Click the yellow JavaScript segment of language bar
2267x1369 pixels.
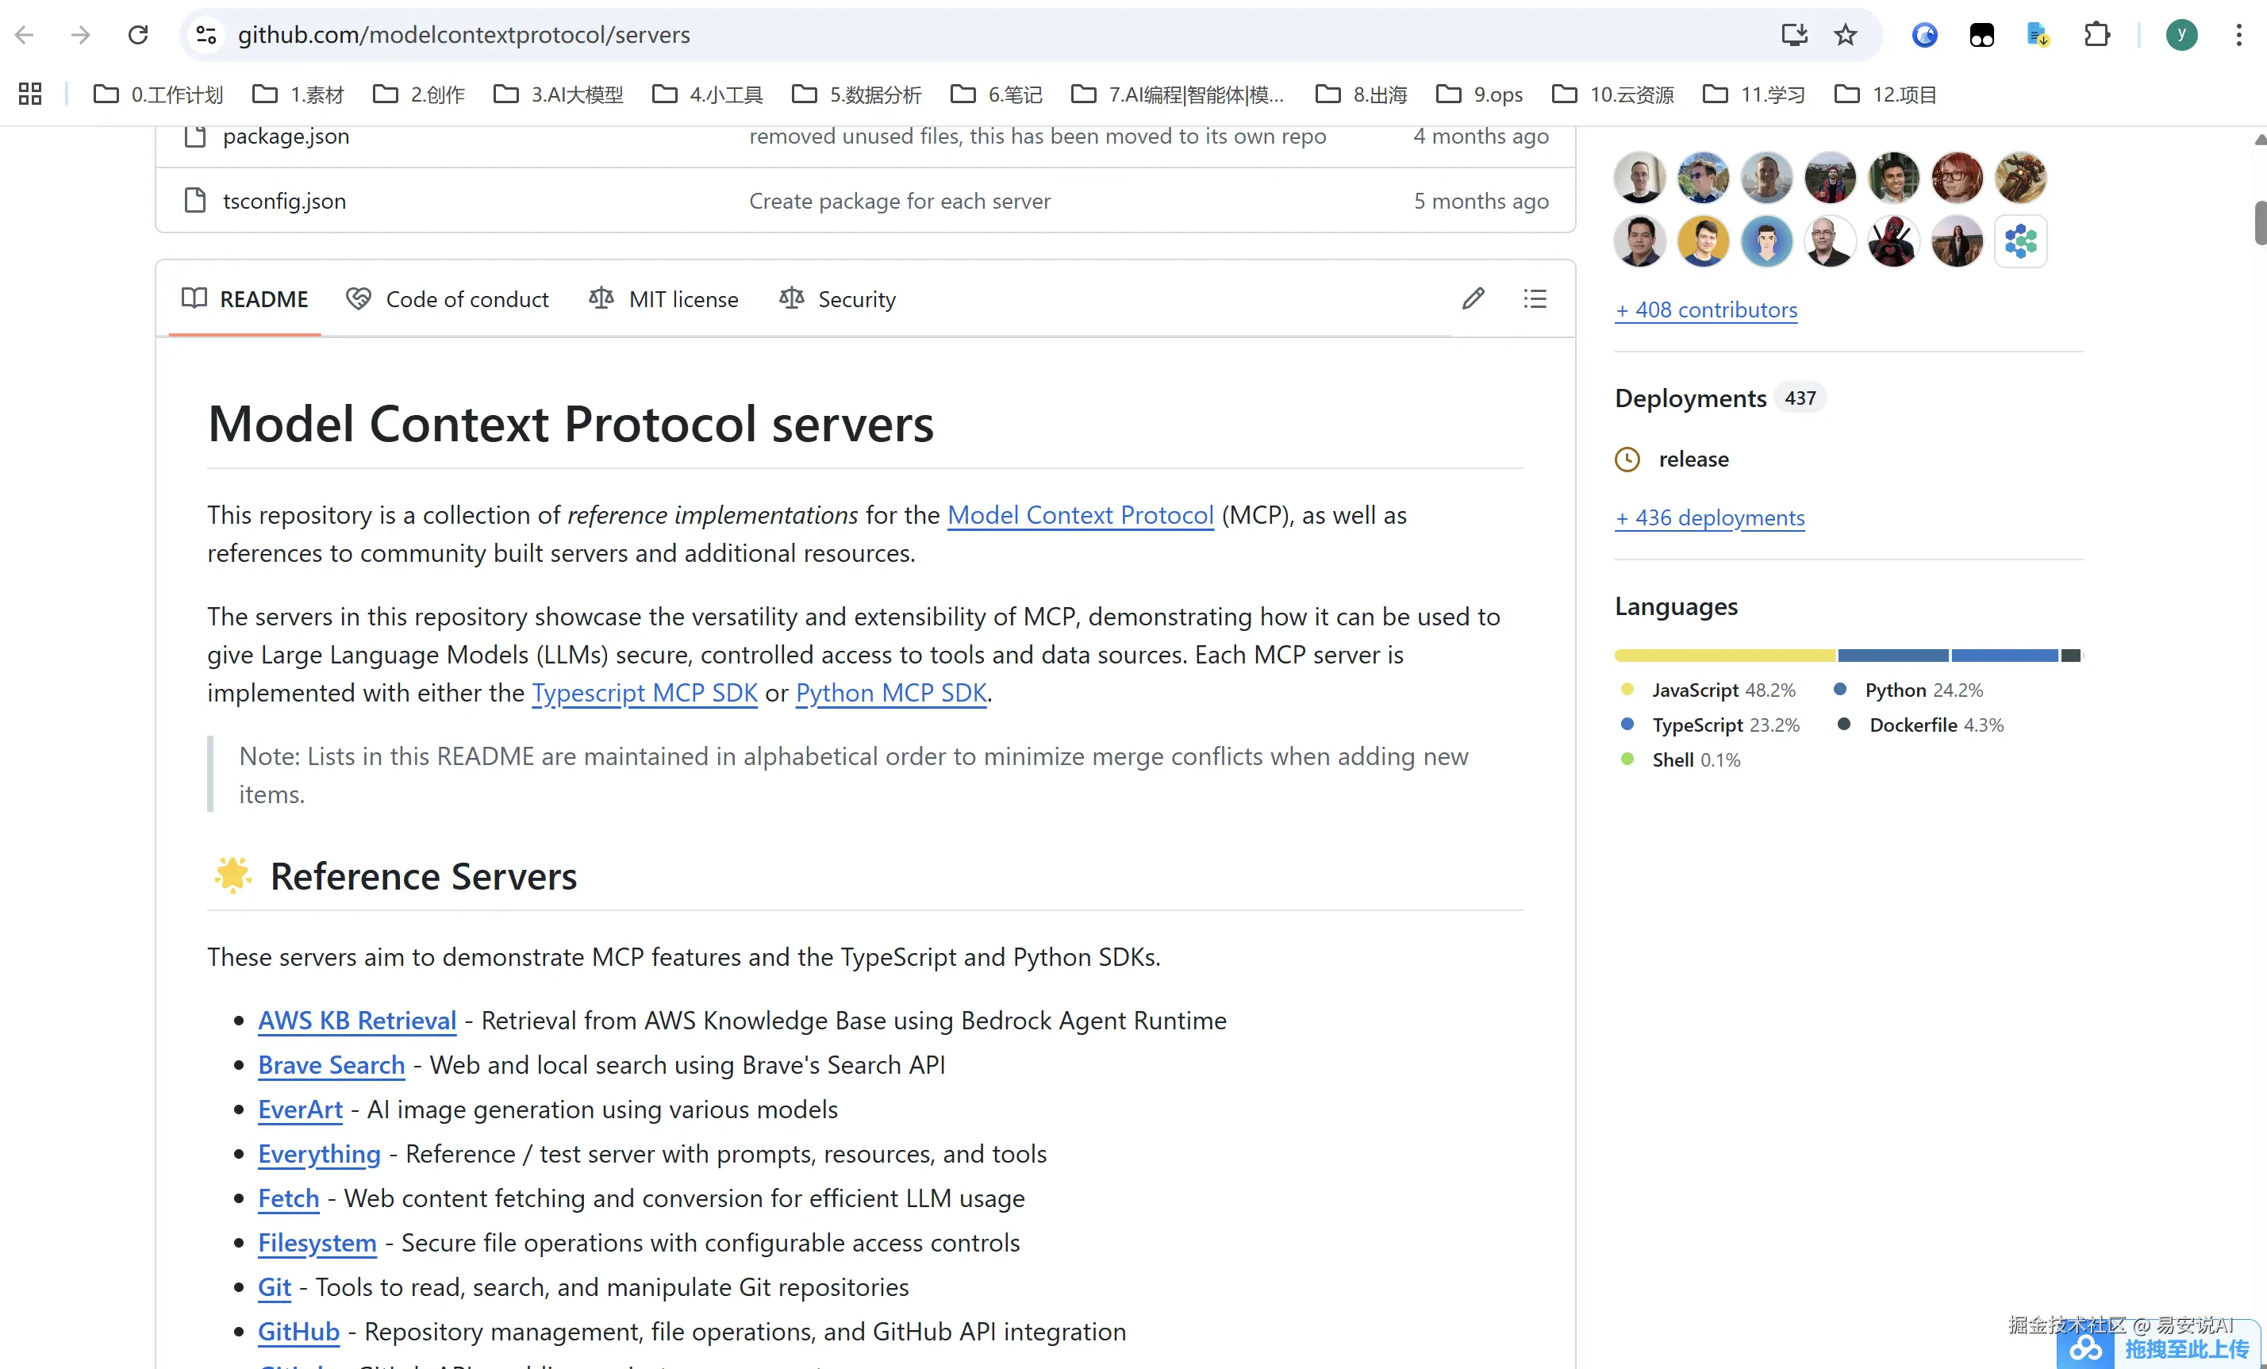pyautogui.click(x=1725, y=655)
